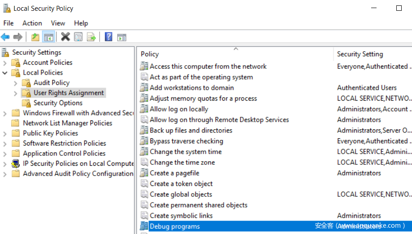Expand the Account Policies tree node
412x234 pixels.
5,63
